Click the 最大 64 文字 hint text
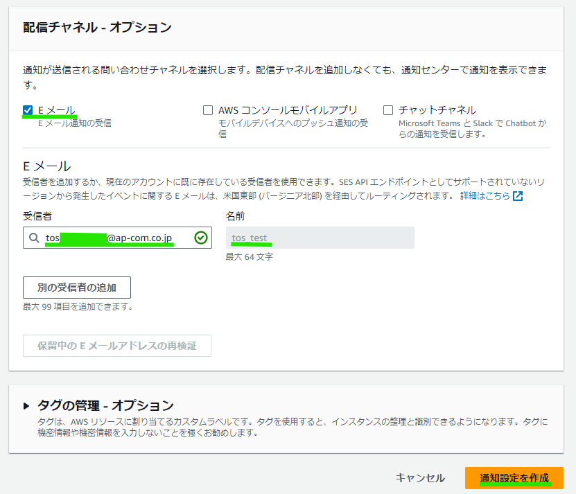The height and width of the screenshot is (494, 576). [249, 257]
